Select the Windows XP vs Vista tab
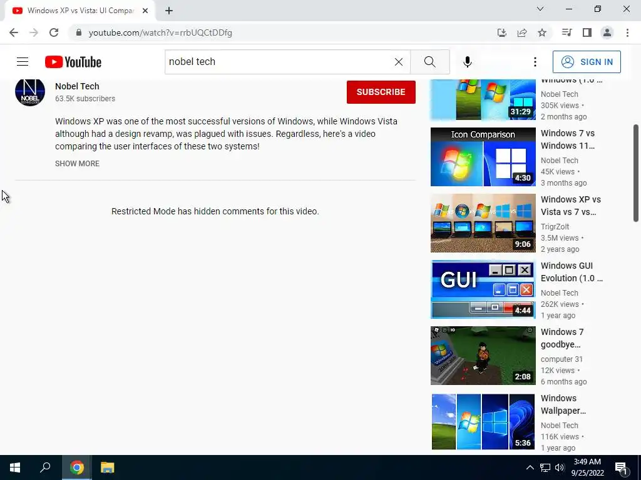Image resolution: width=641 pixels, height=480 pixels. point(80,11)
